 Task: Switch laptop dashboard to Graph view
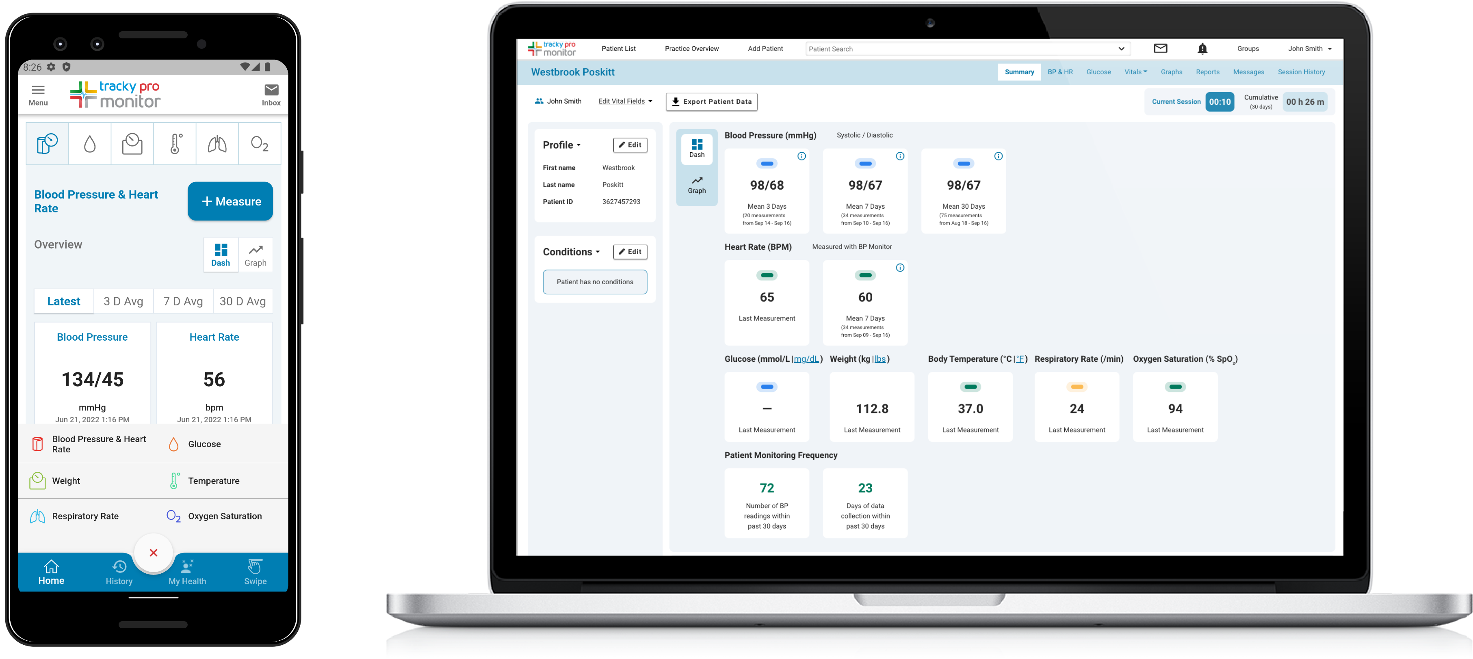point(696,185)
